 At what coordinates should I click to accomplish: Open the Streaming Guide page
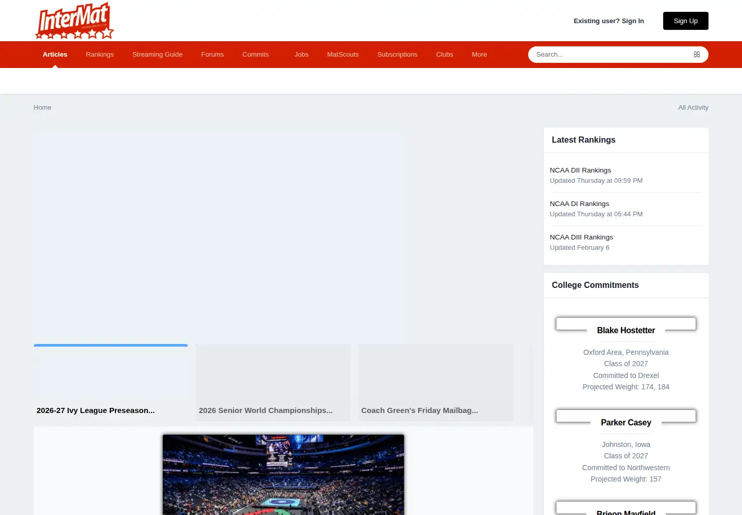pos(158,55)
